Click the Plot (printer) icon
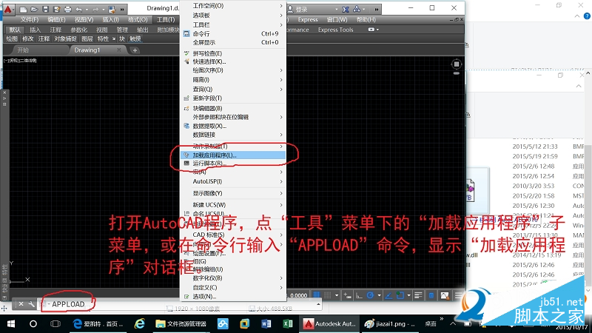592x333 pixels. click(x=67, y=9)
